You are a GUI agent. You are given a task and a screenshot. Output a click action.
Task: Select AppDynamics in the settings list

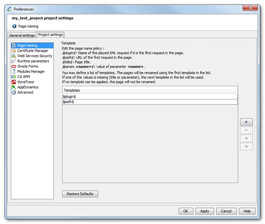(x=28, y=87)
